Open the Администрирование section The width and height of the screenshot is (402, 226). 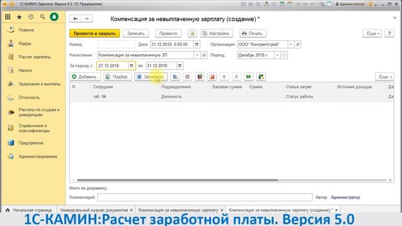point(38,156)
